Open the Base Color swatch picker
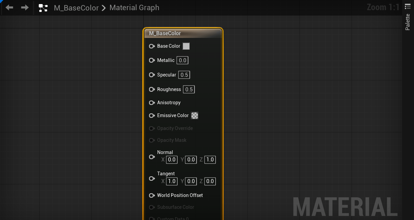The width and height of the screenshot is (414, 220). (x=186, y=46)
